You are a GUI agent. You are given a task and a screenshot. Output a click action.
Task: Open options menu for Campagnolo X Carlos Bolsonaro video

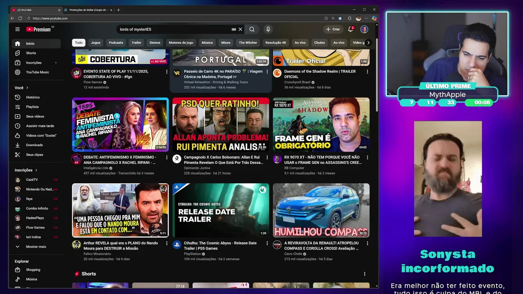tap(267, 157)
